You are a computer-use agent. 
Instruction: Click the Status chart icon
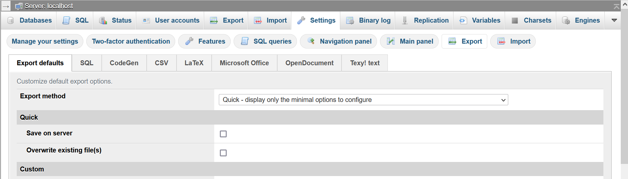pos(103,20)
